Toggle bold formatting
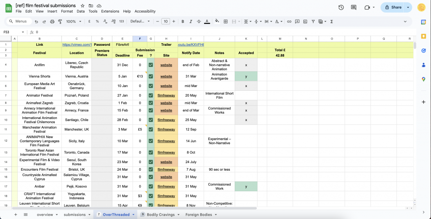The width and height of the screenshot is (431, 219). [183, 21]
